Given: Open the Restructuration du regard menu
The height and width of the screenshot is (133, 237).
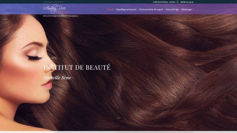Looking at the screenshot, I should (151, 9).
